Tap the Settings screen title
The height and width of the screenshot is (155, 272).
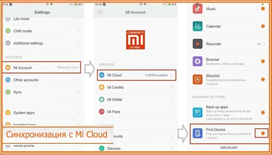click(x=42, y=12)
